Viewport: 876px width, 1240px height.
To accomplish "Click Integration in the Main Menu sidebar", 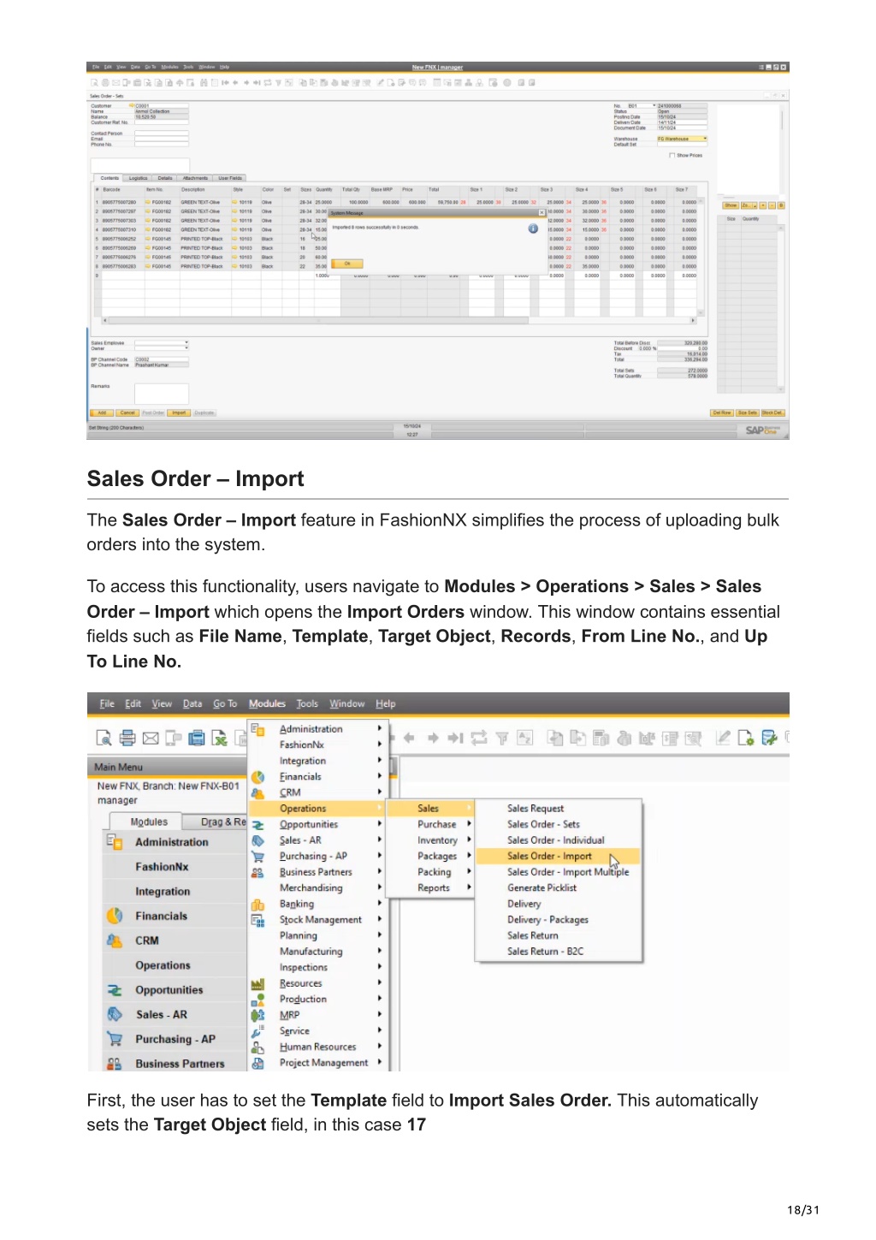I will pyautogui.click(x=163, y=891).
